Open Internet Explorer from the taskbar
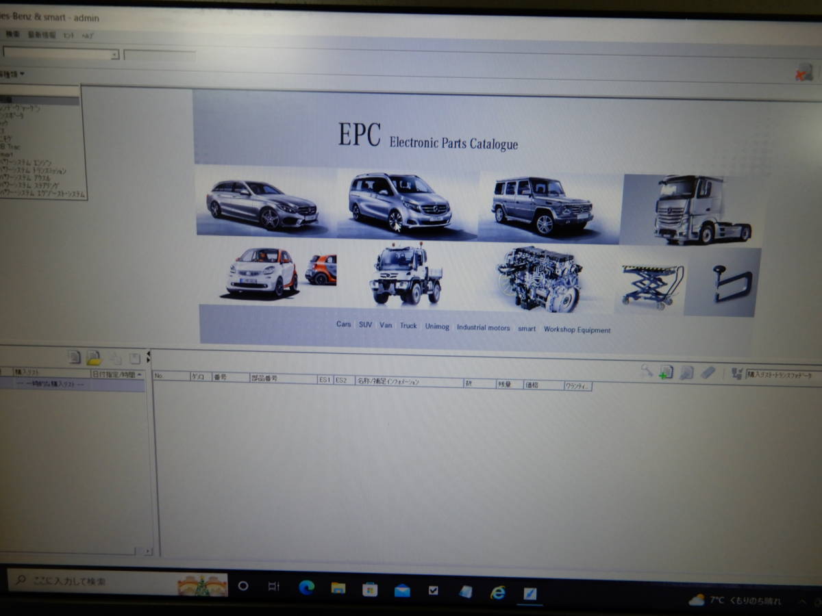 coord(498,592)
